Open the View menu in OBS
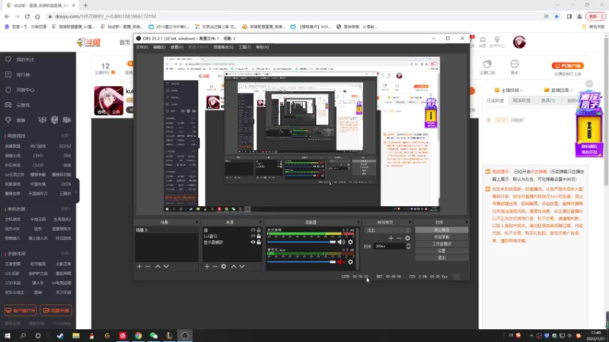609x342 pixels. coord(177,47)
